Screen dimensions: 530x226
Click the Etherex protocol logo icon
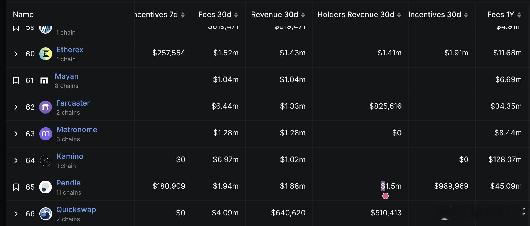(x=46, y=54)
